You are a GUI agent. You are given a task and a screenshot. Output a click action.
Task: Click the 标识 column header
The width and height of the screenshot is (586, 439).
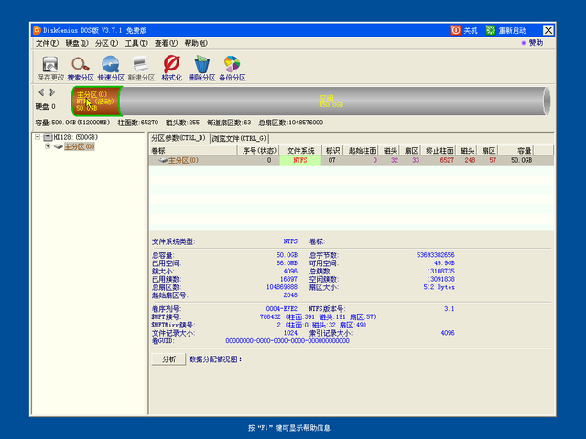pos(332,150)
